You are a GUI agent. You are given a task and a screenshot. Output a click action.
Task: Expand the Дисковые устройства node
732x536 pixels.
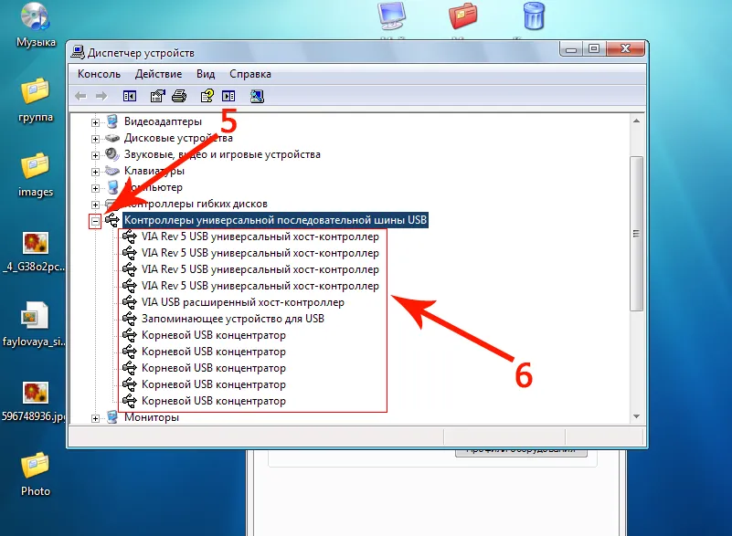pos(95,139)
